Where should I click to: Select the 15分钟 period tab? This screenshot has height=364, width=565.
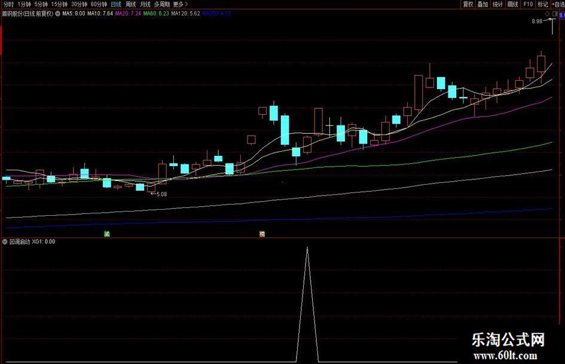(59, 4)
